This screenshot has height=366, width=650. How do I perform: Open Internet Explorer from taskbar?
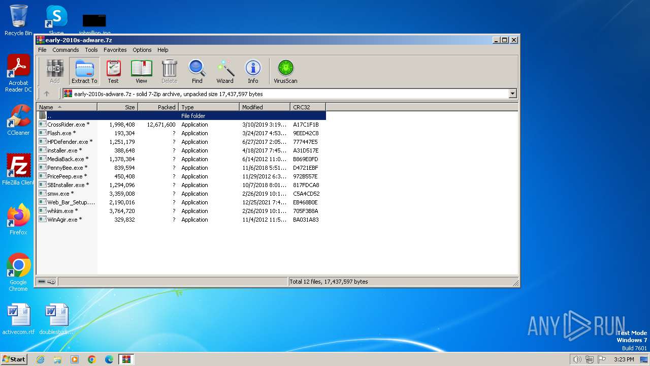tap(40, 359)
